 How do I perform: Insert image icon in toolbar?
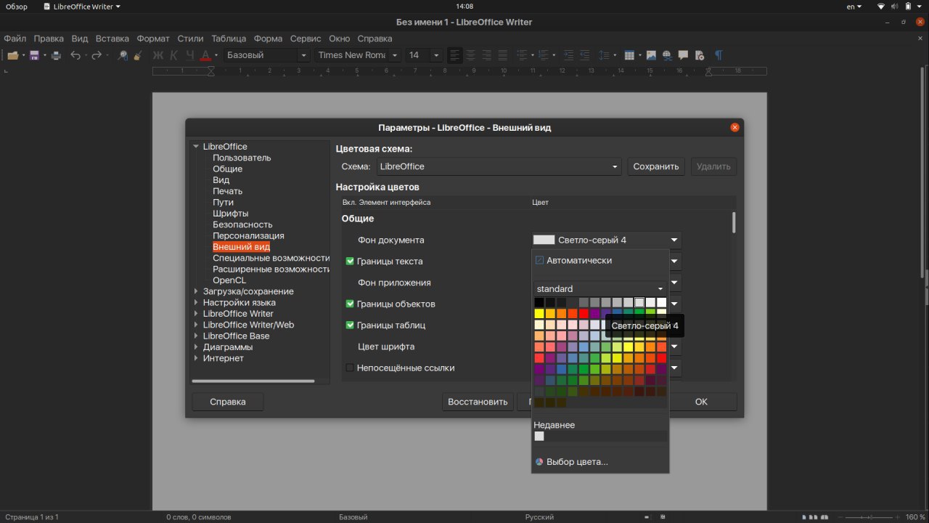[x=651, y=55]
